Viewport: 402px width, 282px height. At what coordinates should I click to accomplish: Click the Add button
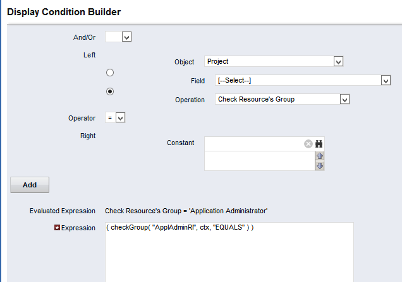pyautogui.click(x=30, y=185)
